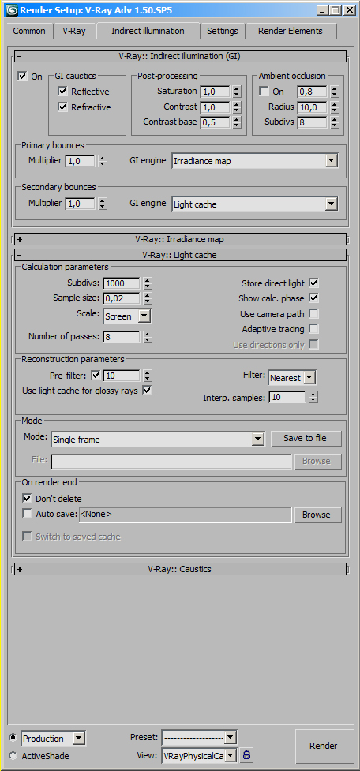Click the Save to file button

coord(306,438)
